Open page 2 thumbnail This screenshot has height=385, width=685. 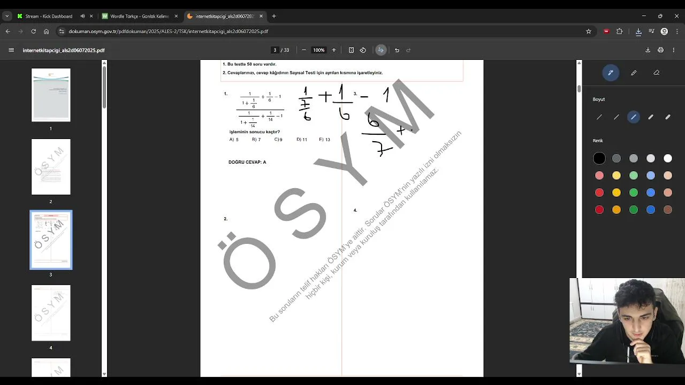(x=51, y=167)
